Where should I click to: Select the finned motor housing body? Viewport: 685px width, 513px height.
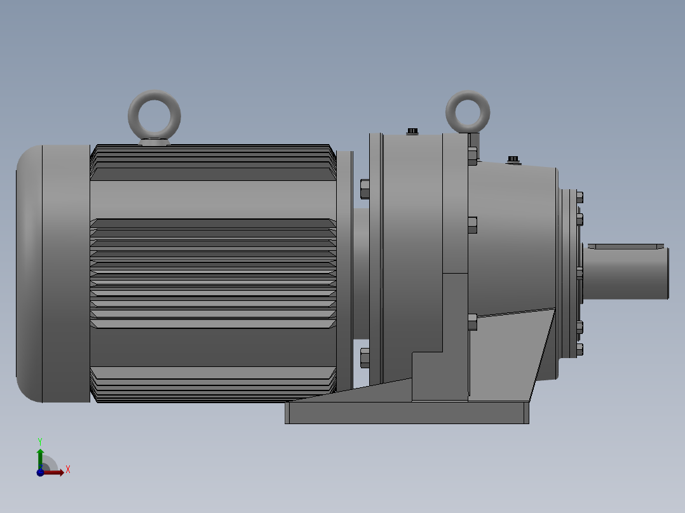tap(214, 273)
